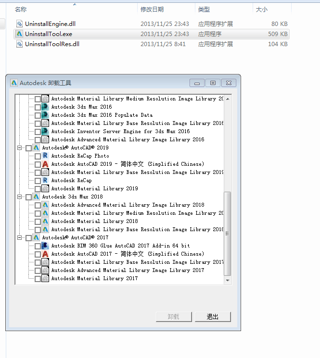The height and width of the screenshot is (358, 320).
Task: Click the BIM 360 Glue add-in icon
Action: click(45, 246)
